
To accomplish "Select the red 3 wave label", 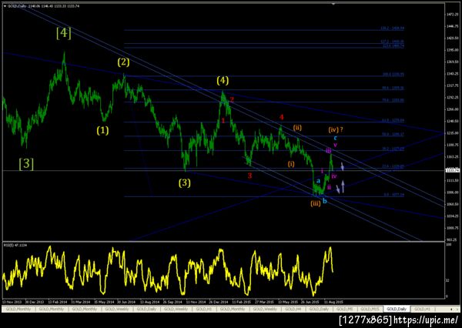I will [249, 176].
